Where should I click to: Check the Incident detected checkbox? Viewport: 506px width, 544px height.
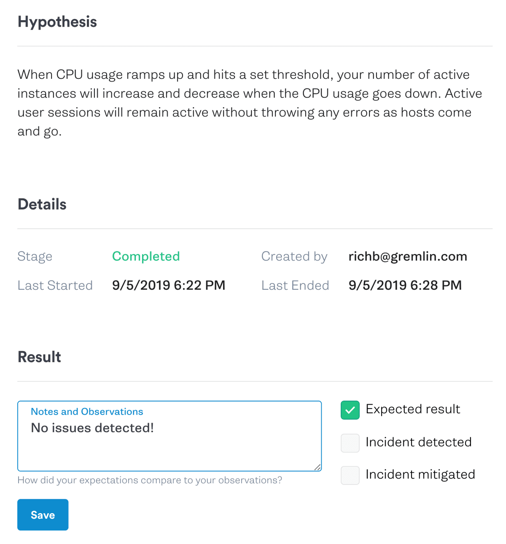[350, 443]
